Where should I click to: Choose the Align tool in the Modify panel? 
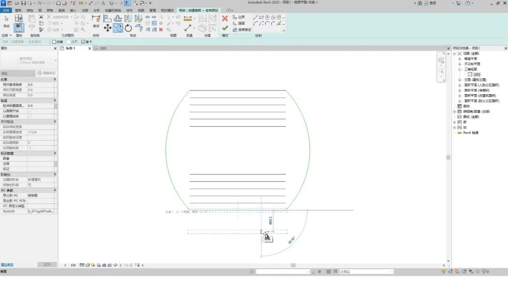pos(107,18)
